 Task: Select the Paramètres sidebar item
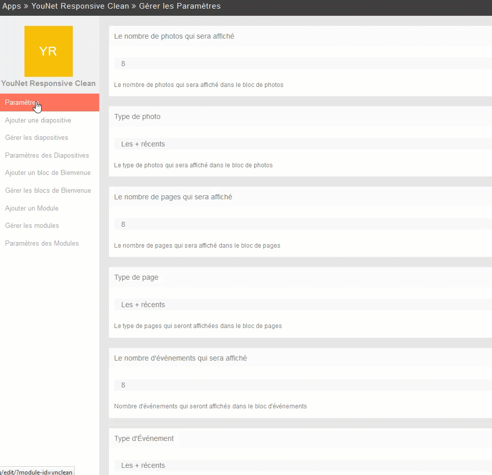(49, 102)
